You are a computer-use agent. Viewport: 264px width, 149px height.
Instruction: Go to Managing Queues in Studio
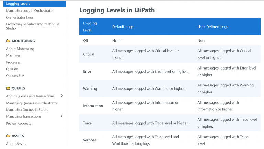click(x=27, y=110)
